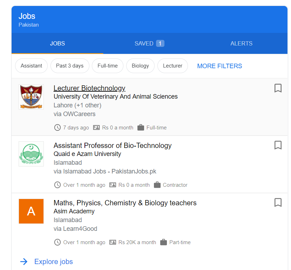Click the Quaid e Azam University logo
291x270 pixels.
pyautogui.click(x=31, y=154)
